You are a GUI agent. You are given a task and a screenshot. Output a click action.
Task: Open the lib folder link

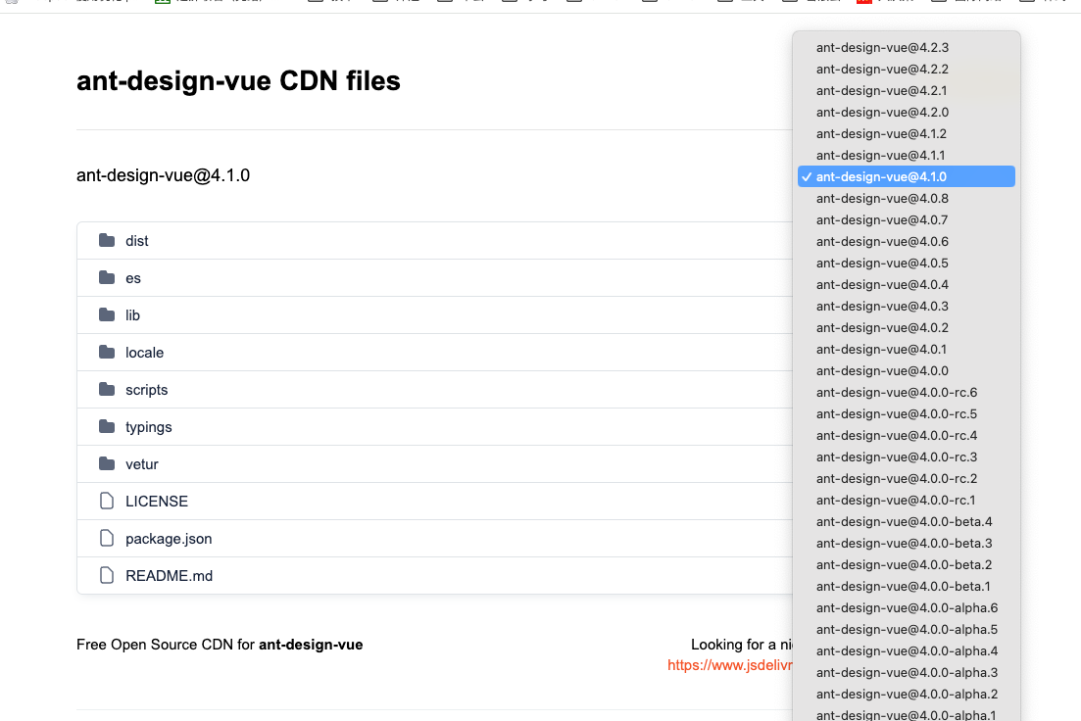132,315
